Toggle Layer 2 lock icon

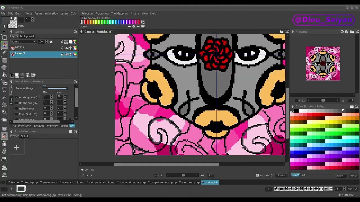(62, 54)
